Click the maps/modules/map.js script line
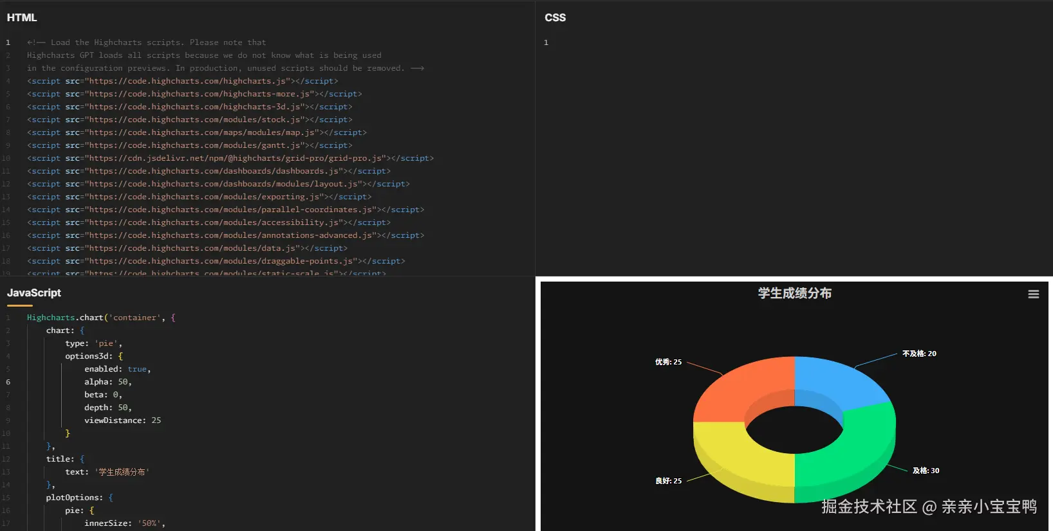Screen dimensions: 1053x531 click(197, 132)
